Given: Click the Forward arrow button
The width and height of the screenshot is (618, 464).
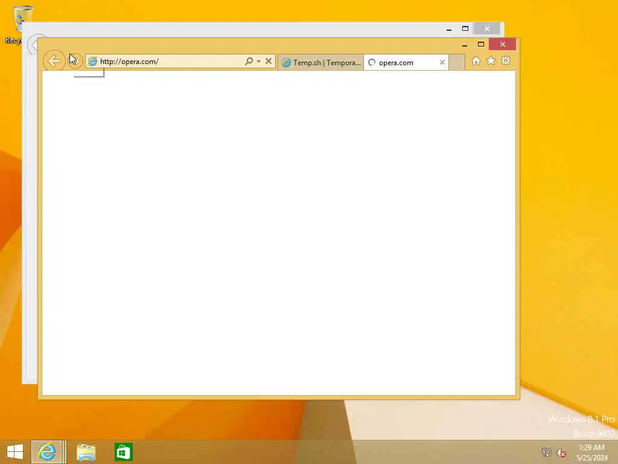Looking at the screenshot, I should 75,61.
